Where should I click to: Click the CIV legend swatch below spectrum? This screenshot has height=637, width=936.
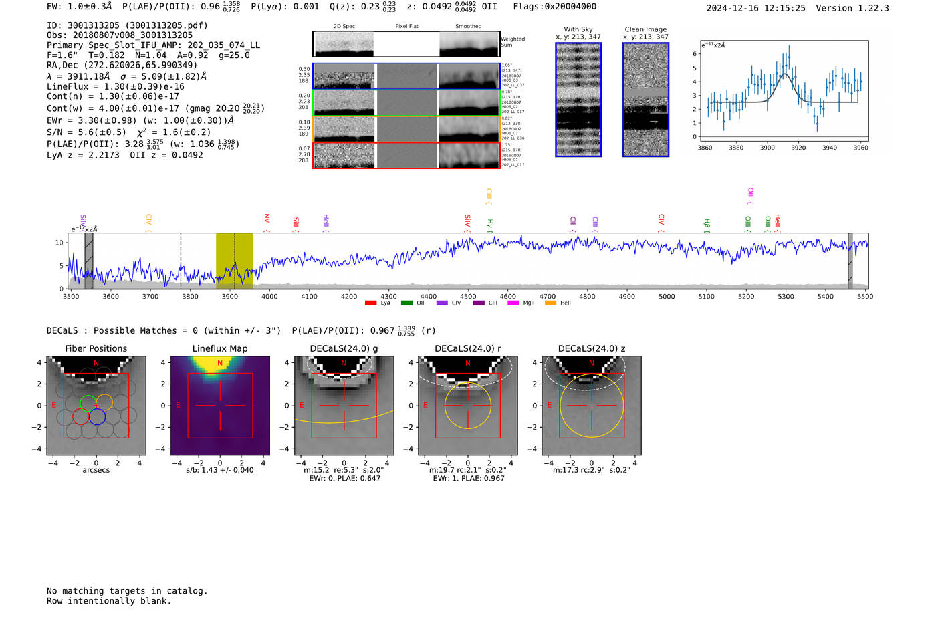point(442,303)
